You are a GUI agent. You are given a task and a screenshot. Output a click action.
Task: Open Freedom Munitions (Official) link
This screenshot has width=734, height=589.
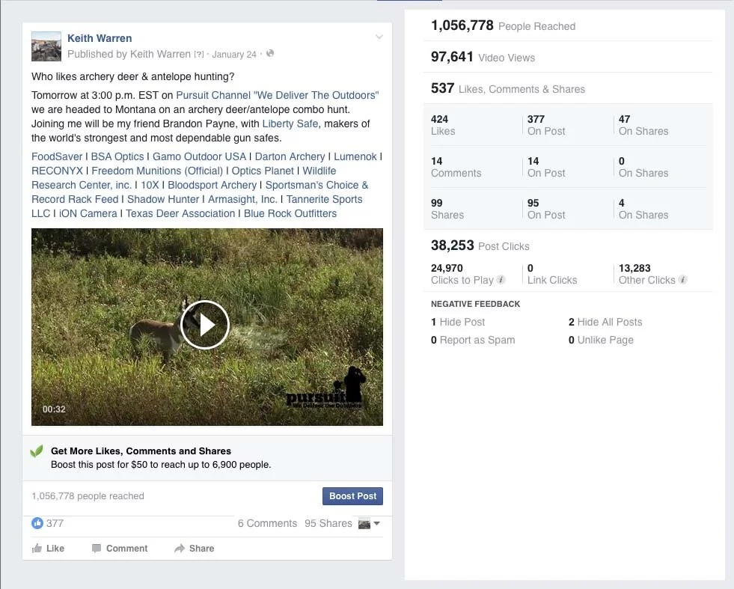pyautogui.click(x=157, y=171)
